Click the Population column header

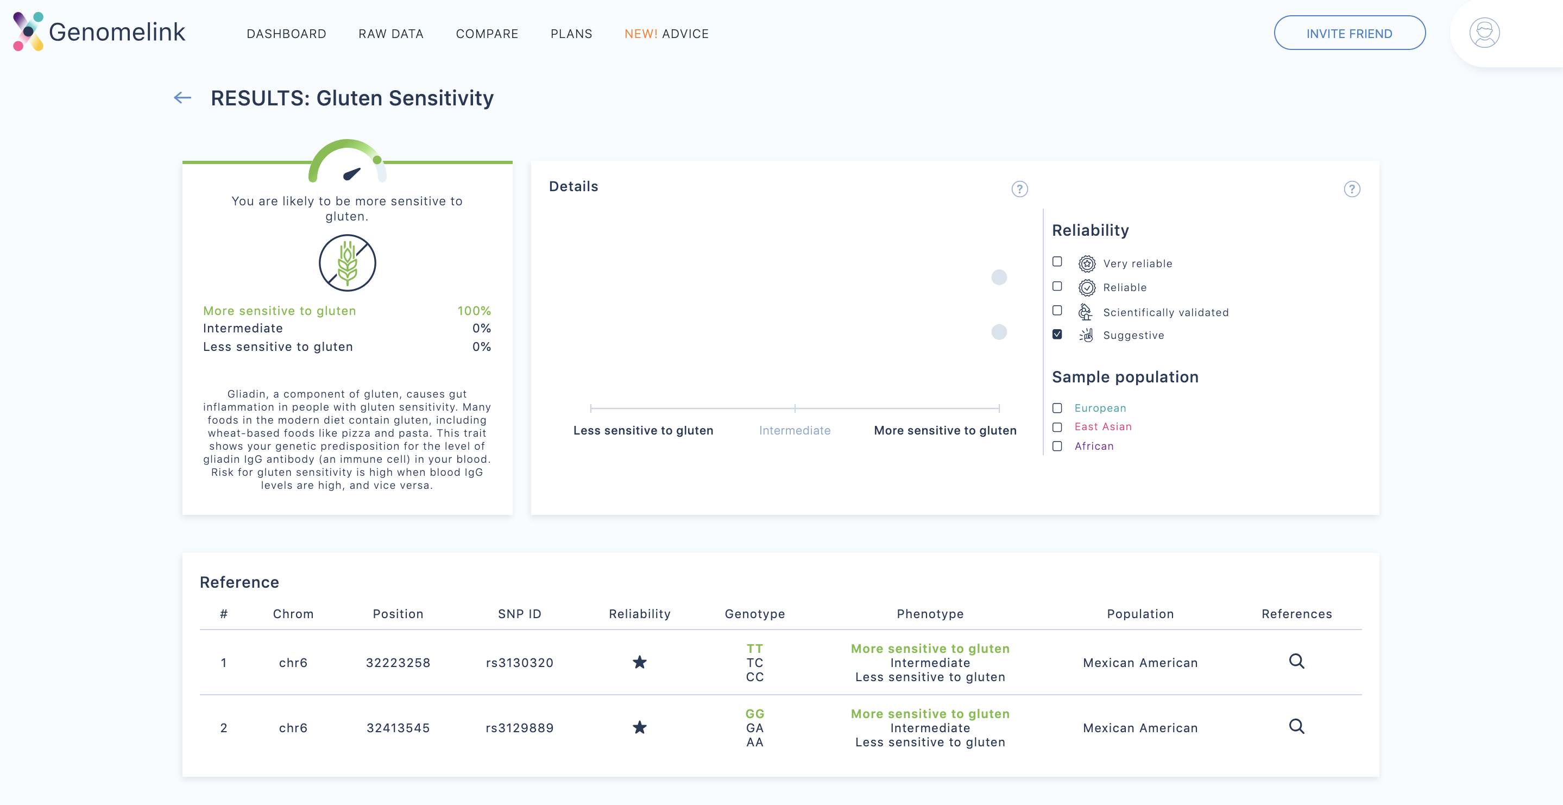[x=1140, y=614]
